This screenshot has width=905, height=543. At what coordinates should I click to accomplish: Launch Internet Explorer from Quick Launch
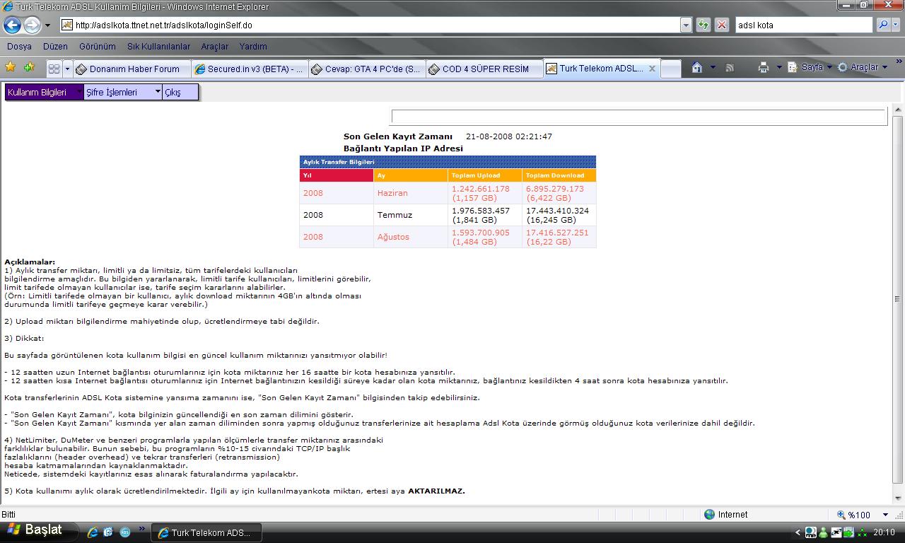click(93, 532)
